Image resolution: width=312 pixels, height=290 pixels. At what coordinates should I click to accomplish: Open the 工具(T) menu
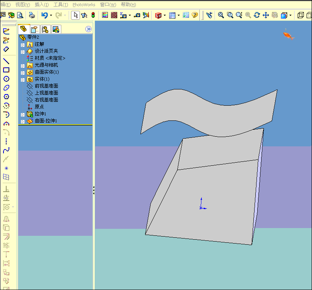point(61,5)
